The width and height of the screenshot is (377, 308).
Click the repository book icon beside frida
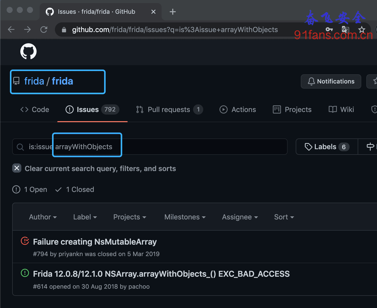tap(16, 81)
